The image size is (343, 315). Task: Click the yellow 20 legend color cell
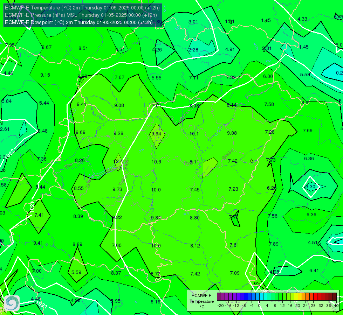pos(296,297)
